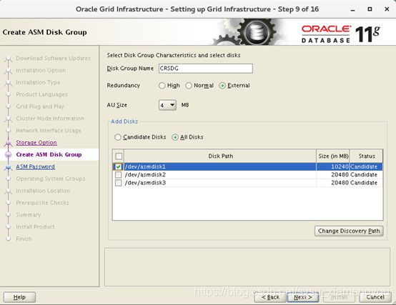The height and width of the screenshot is (305, 396).
Task: Go back with the Back button
Action: (270, 297)
